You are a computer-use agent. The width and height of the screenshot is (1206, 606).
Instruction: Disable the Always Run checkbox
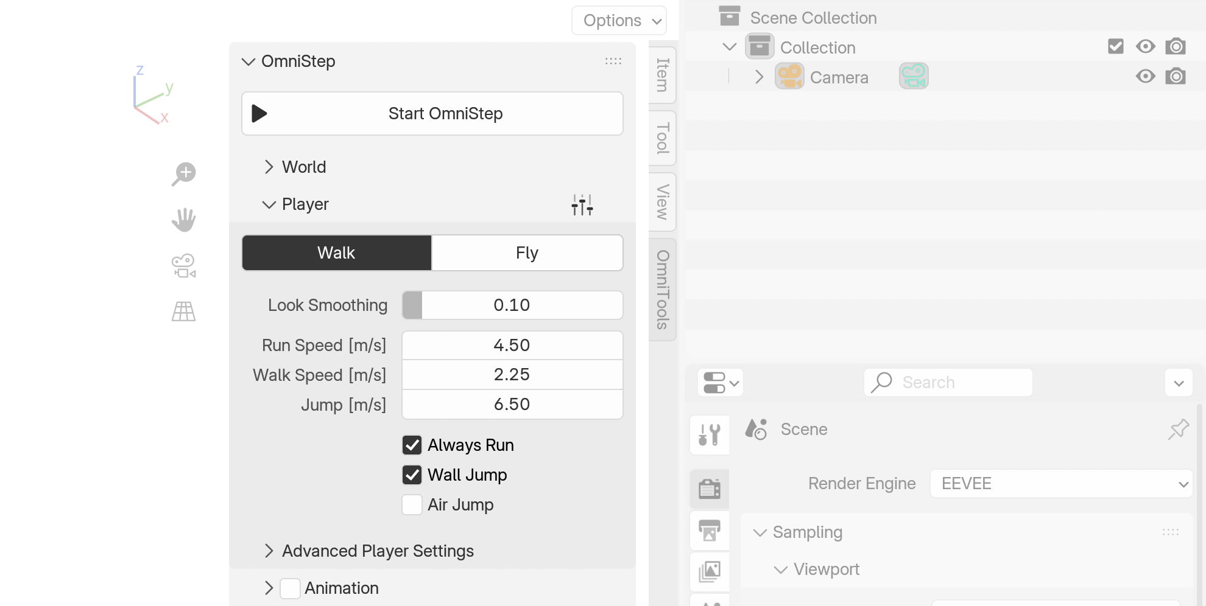click(412, 445)
